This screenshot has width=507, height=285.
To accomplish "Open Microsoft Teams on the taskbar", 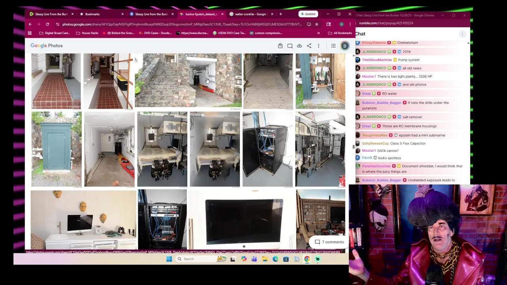I will pyautogui.click(x=254, y=259).
